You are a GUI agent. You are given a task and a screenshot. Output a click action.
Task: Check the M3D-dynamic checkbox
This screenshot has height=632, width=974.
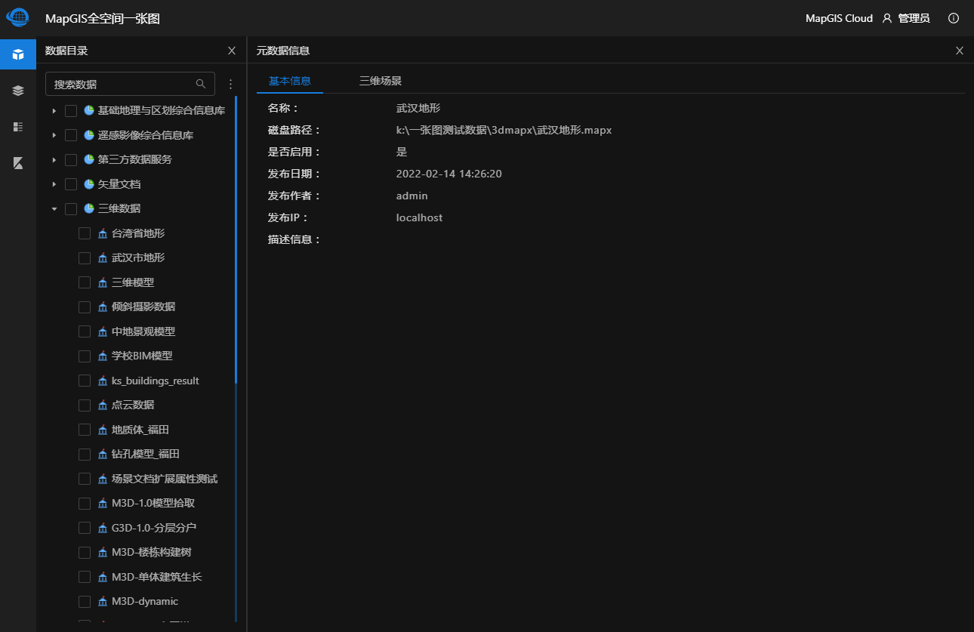(x=85, y=601)
